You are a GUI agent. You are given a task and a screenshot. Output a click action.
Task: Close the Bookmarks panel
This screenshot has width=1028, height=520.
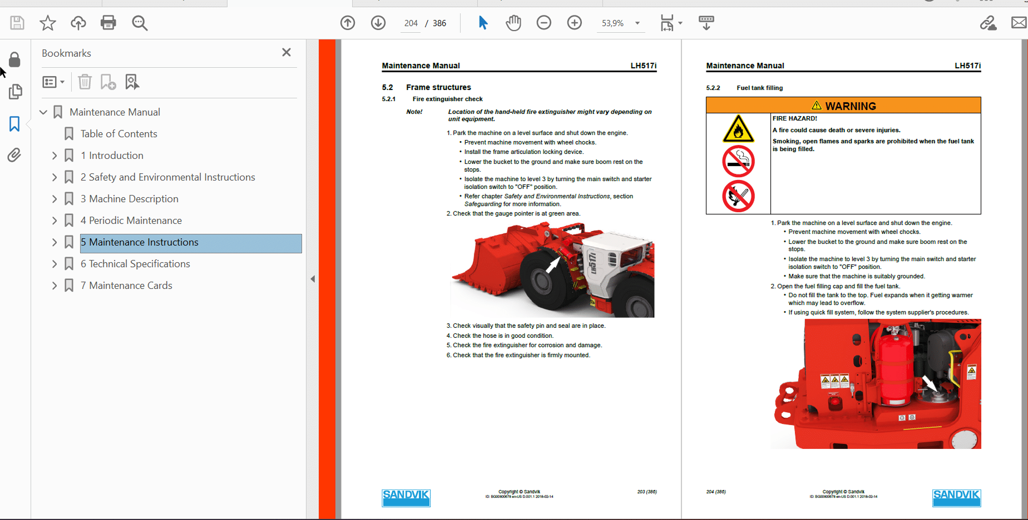pyautogui.click(x=286, y=52)
